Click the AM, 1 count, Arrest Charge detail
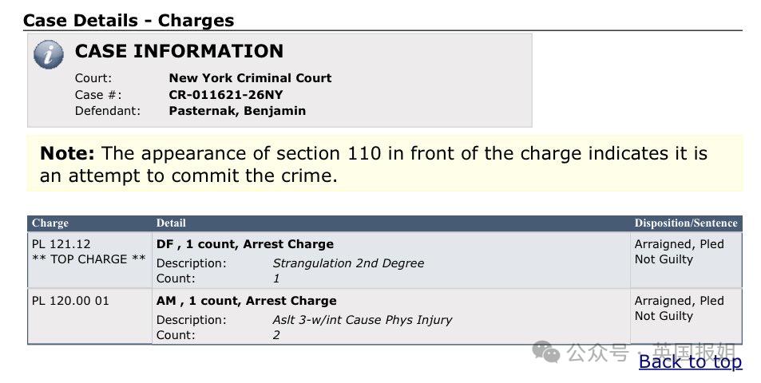 point(246,301)
